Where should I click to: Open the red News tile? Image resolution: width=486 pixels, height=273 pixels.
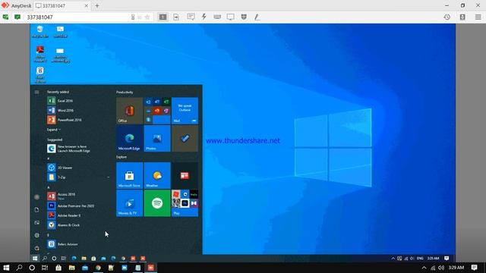pyautogui.click(x=185, y=175)
